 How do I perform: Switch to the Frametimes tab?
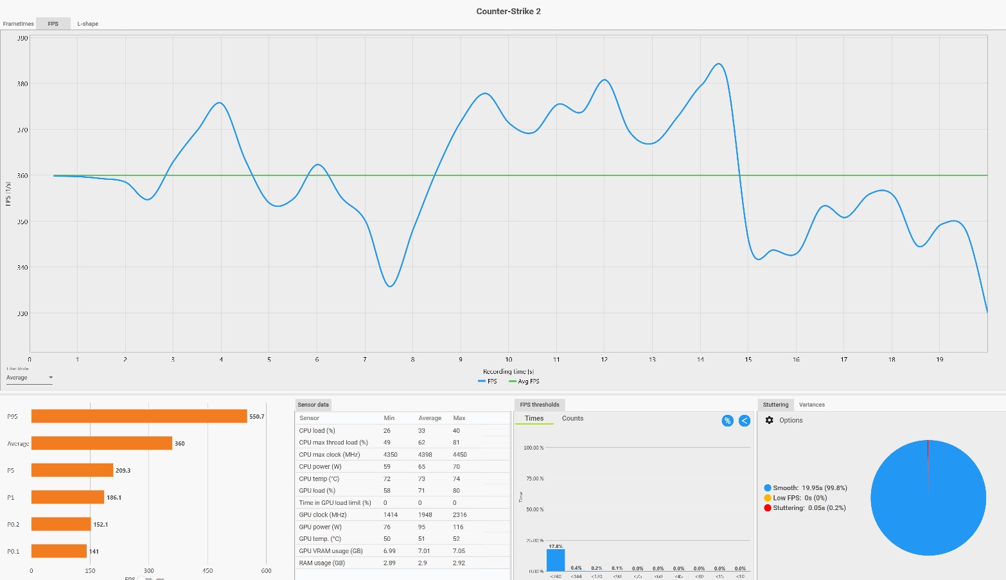18,24
